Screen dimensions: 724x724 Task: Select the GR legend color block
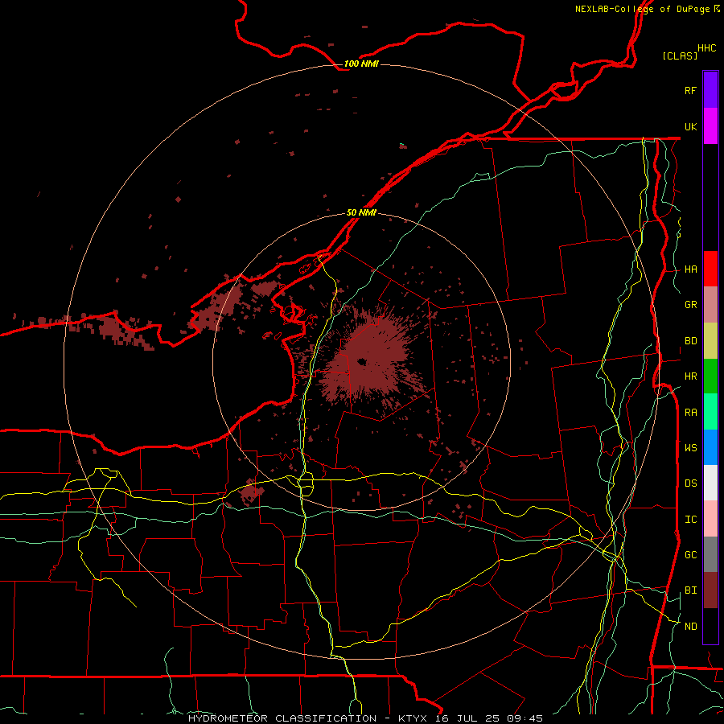click(710, 305)
